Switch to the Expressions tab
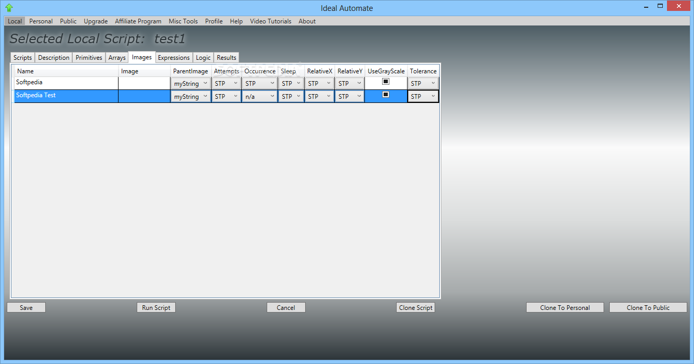694x364 pixels. 174,58
